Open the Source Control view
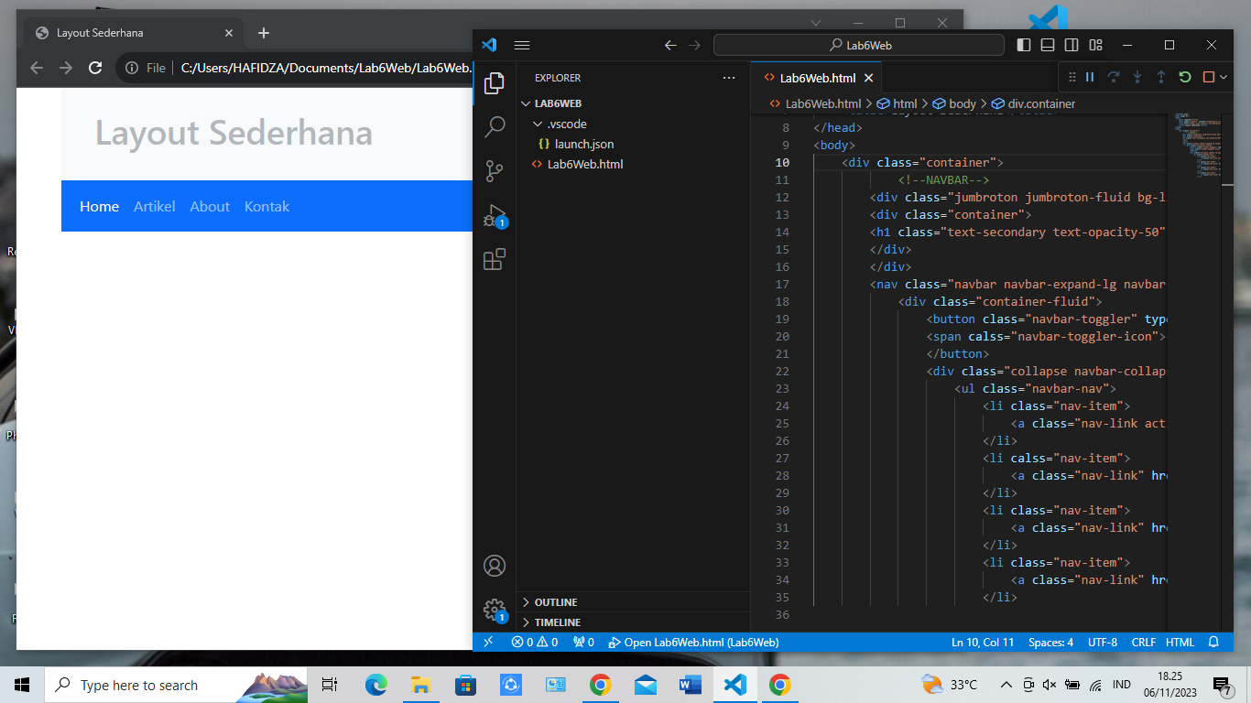The image size is (1251, 703). pos(495,171)
